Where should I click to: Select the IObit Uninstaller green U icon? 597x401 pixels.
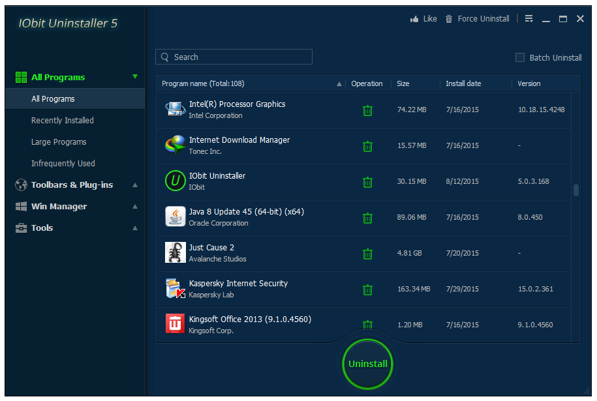pos(175,181)
